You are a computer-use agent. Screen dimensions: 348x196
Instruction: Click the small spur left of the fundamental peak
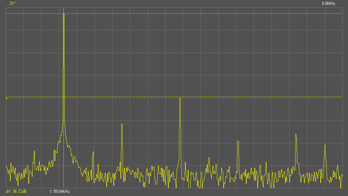click(34, 152)
